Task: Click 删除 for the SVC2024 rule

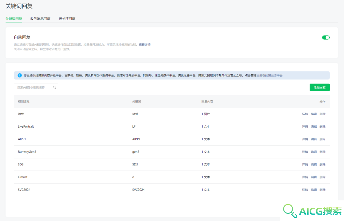Action: [x=322, y=190]
